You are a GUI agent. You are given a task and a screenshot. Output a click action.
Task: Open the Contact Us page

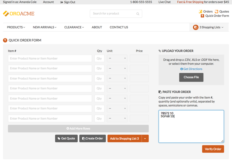click(x=119, y=27)
